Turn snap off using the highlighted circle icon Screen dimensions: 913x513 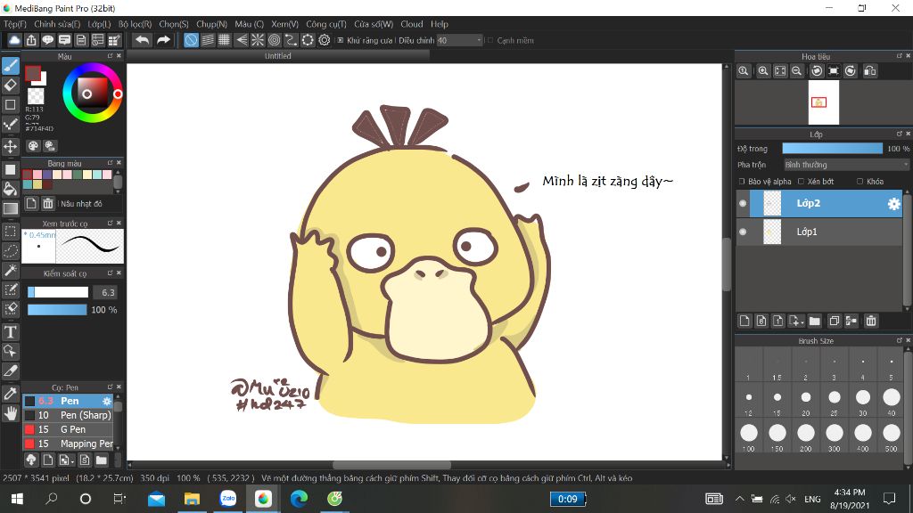191,40
